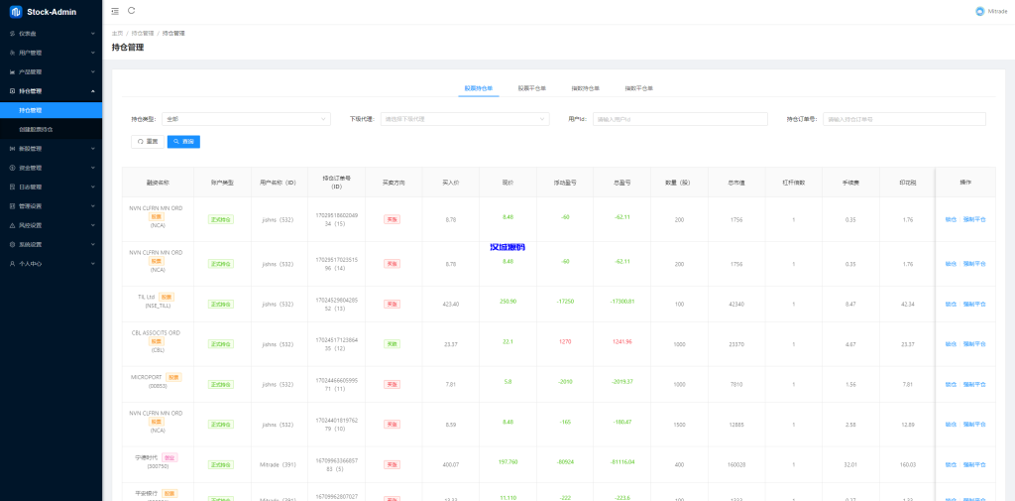The height and width of the screenshot is (501, 1015).
Task: Click 强制平仓 link for the TIL Ltd row
Action: click(x=974, y=305)
